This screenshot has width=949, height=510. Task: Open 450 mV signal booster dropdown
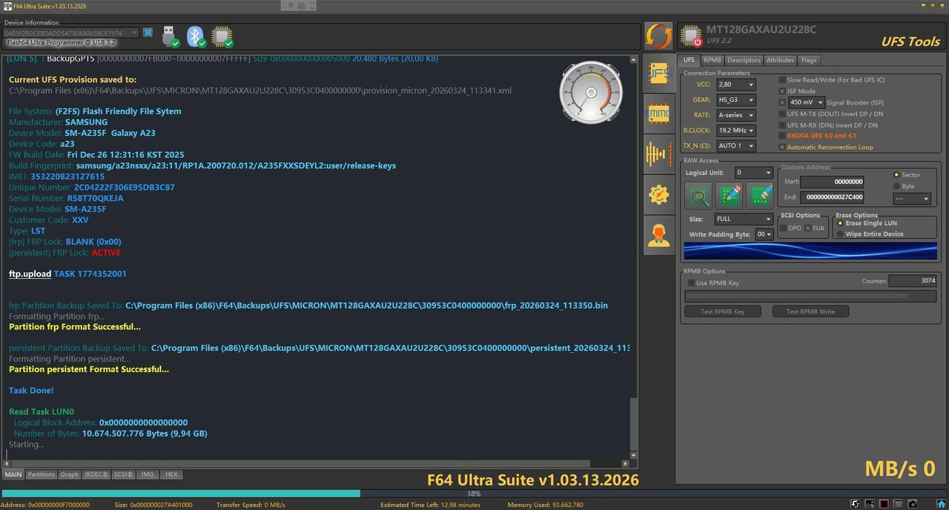(x=806, y=102)
